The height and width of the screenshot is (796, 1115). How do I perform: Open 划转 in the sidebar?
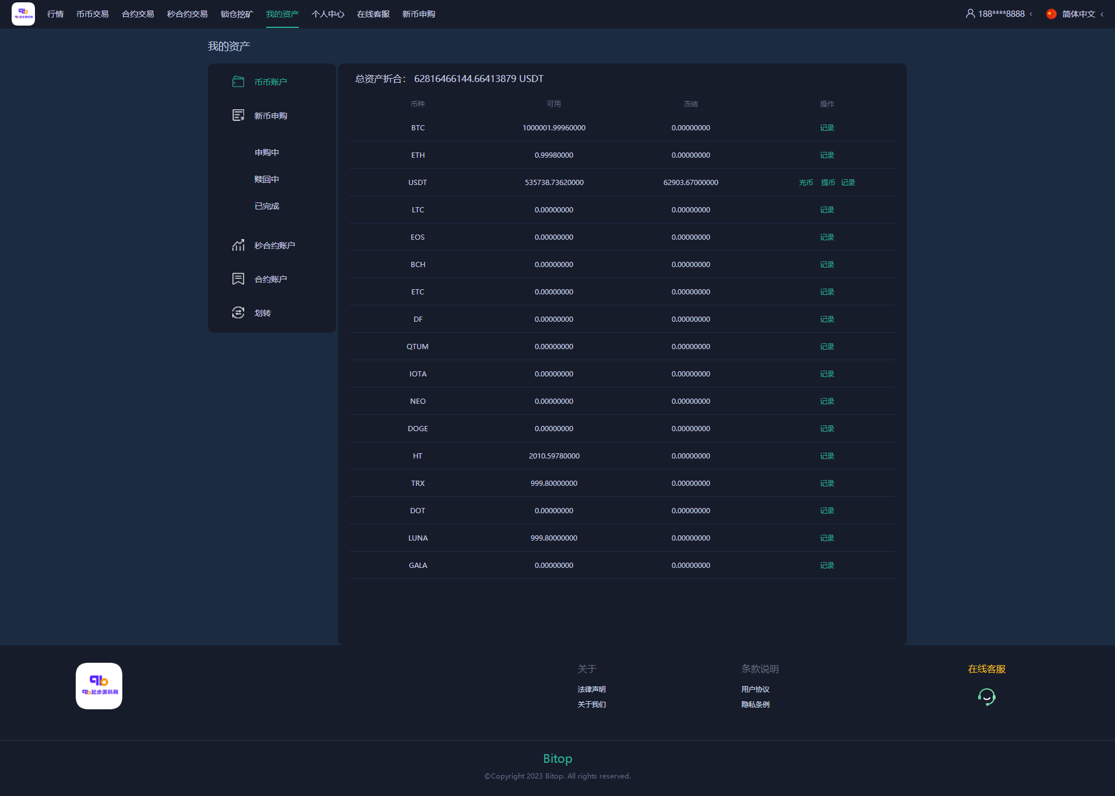point(263,313)
